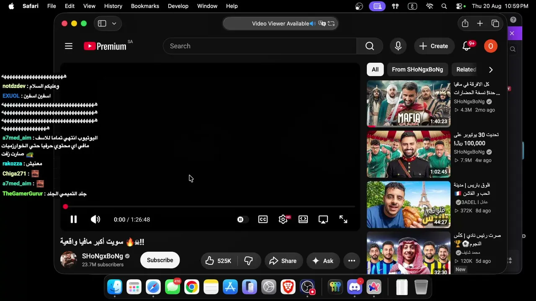536x301 pixels.
Task: Click the Video Viewer Available address bar
Action: [x=281, y=23]
